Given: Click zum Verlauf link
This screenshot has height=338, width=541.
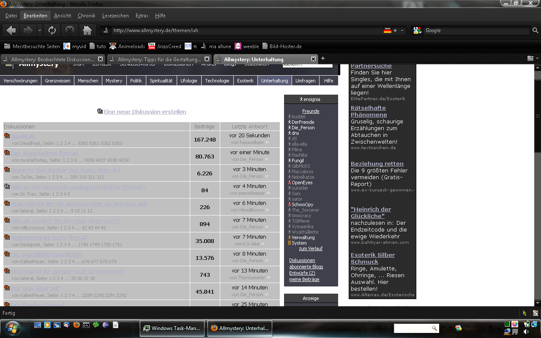Looking at the screenshot, I should (311, 248).
